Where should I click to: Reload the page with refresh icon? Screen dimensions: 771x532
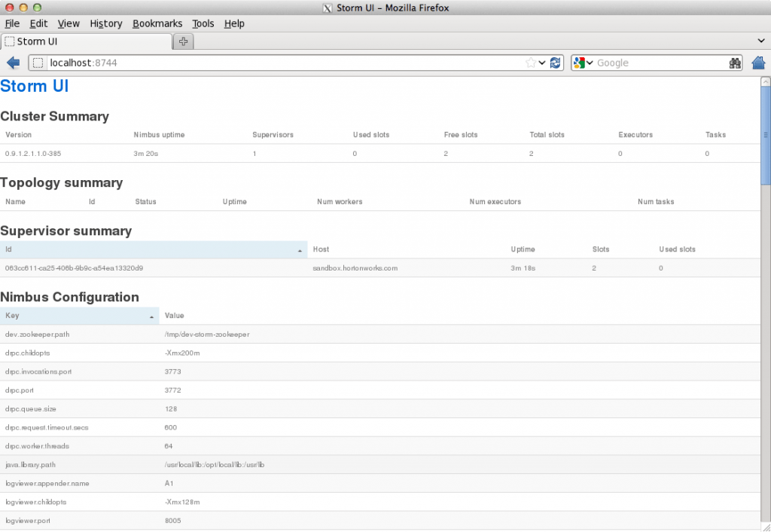pos(556,63)
